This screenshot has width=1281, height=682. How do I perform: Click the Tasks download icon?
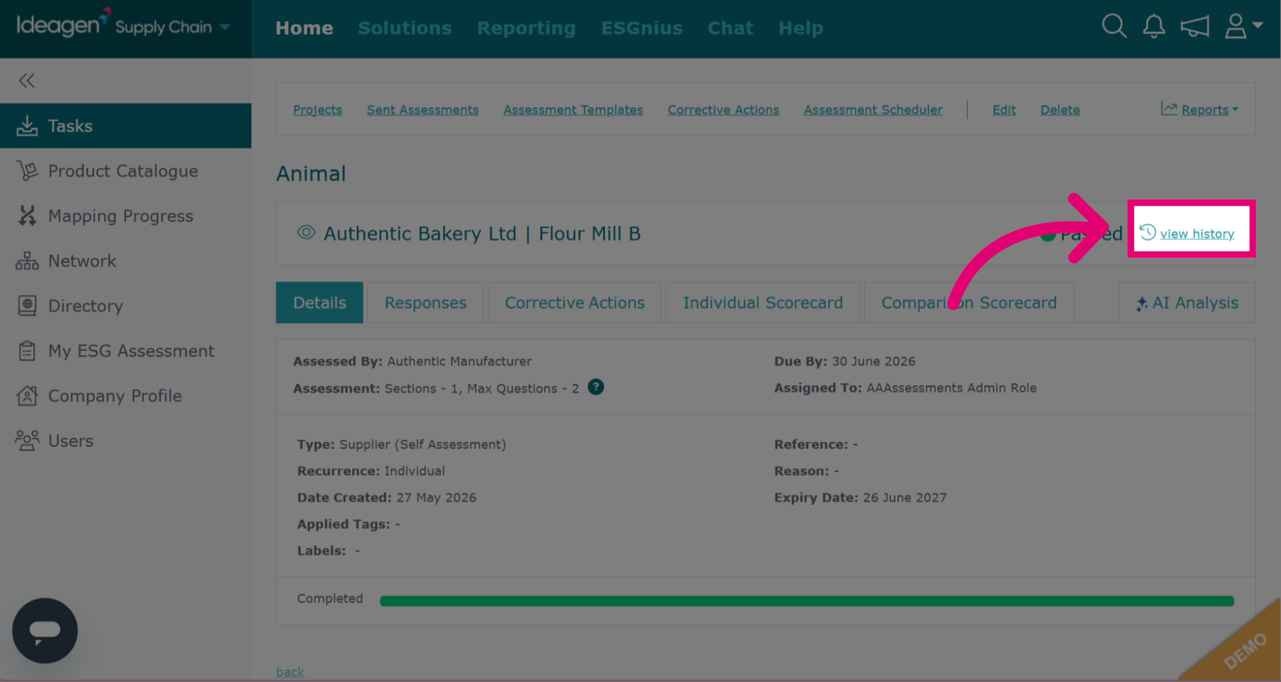(x=27, y=125)
